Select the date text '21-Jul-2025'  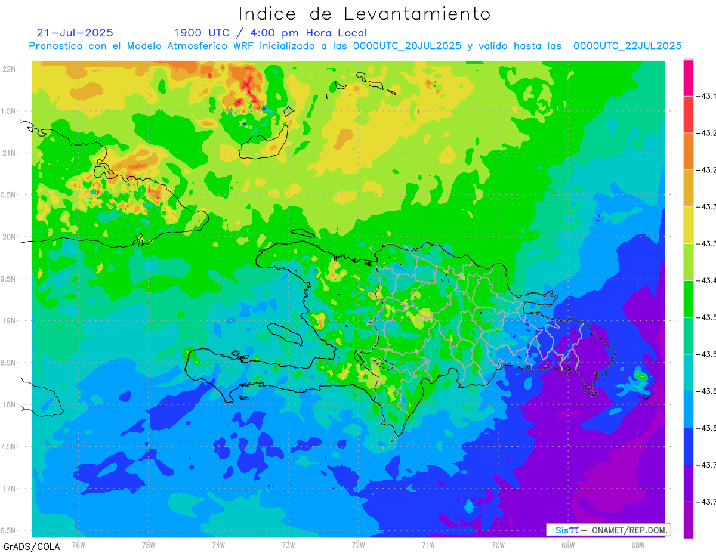coord(75,33)
